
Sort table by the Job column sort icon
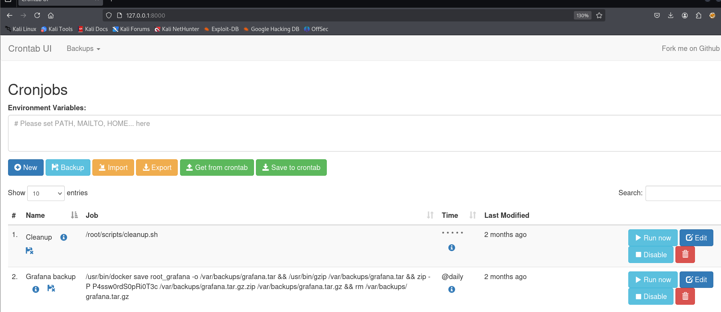click(x=430, y=215)
